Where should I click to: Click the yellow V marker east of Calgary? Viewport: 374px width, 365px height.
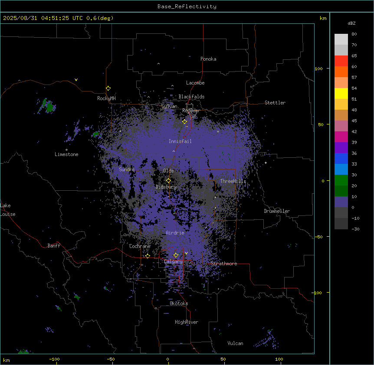point(186,253)
